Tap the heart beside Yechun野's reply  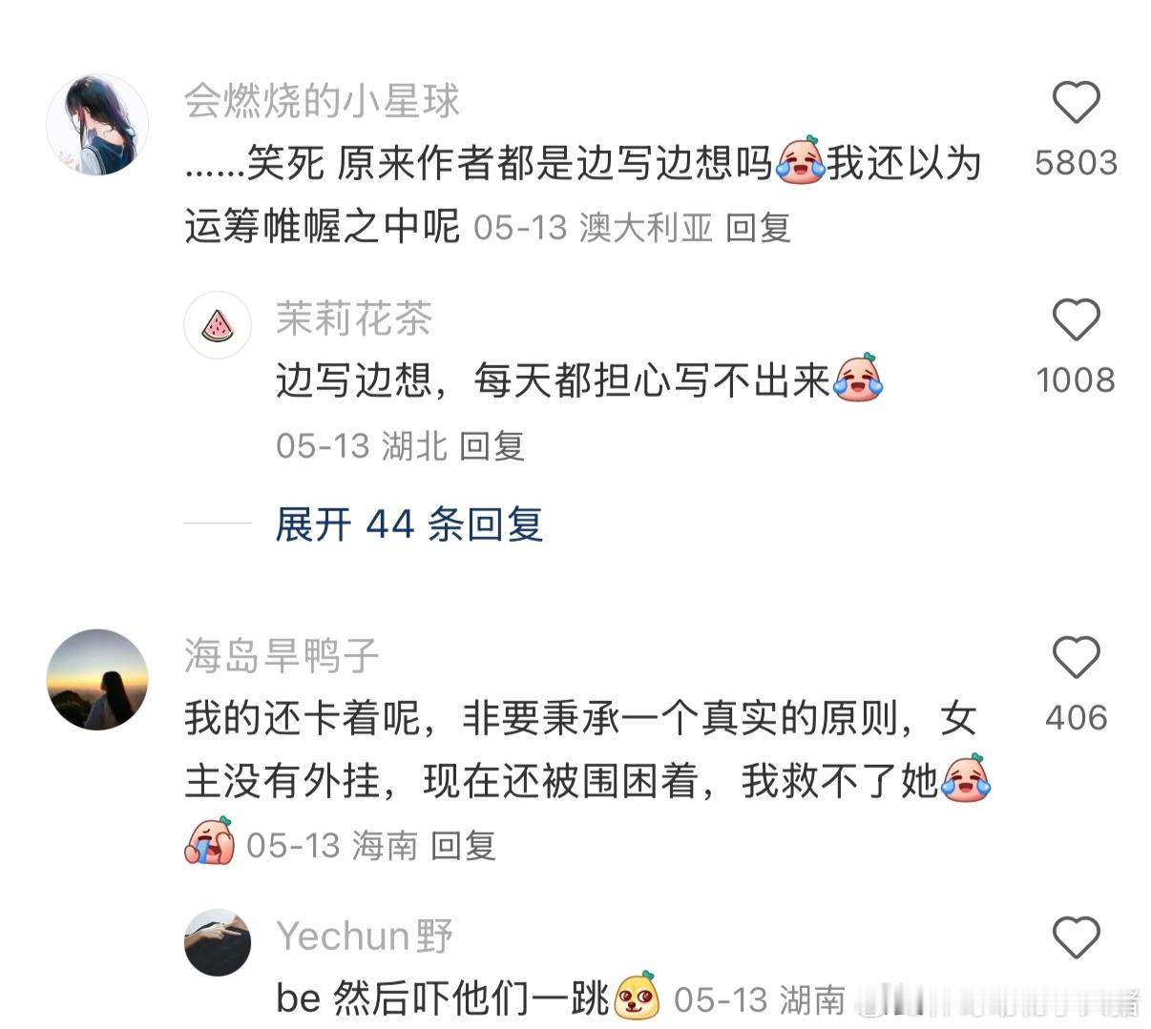tap(1076, 937)
